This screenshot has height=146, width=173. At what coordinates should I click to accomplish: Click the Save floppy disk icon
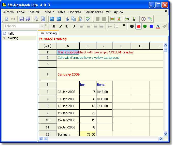tap(22, 19)
